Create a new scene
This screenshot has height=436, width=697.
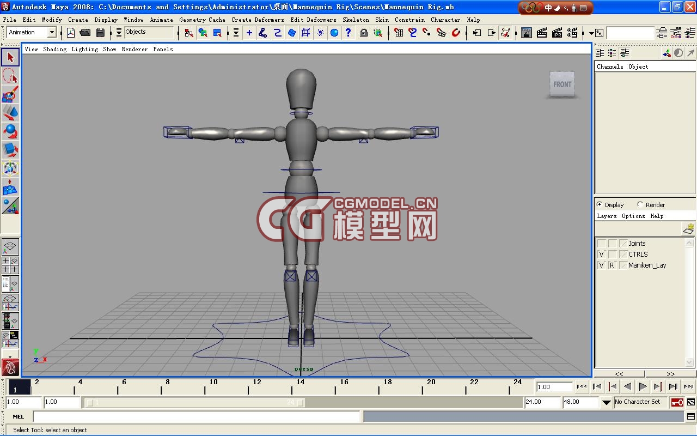(x=71, y=33)
